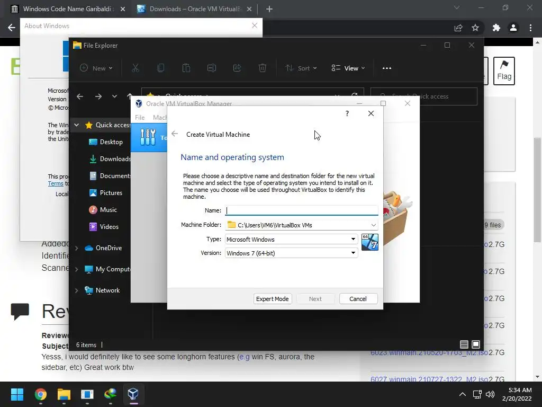
Task: Click the Cut icon in File Explorer toolbar
Action: [135, 68]
